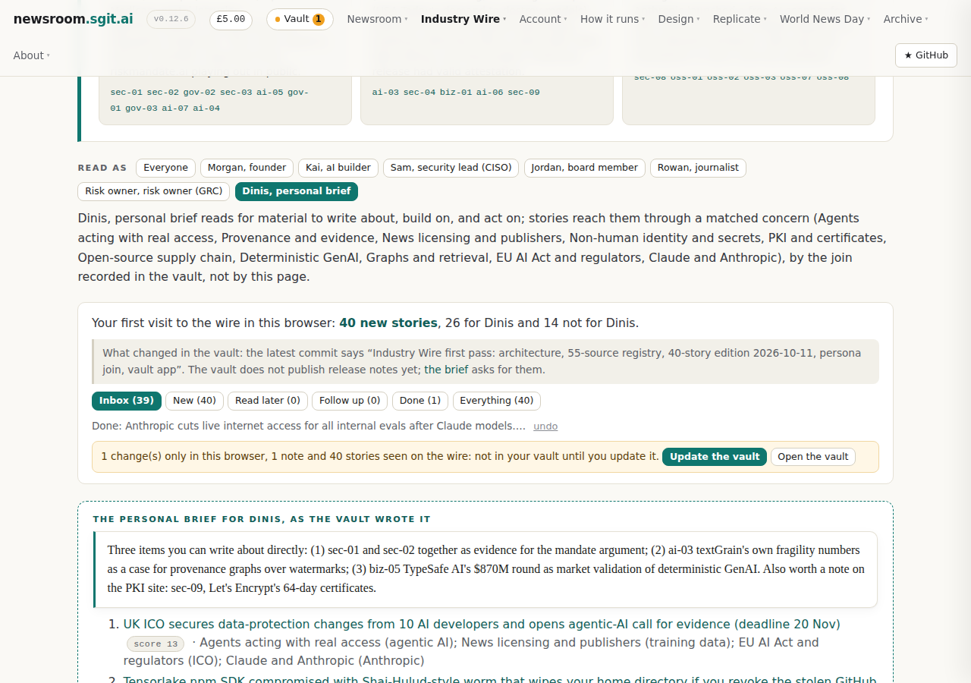Viewport: 971px width, 683px height.
Task: Go to newsroom.sgit.ai home logo
Action: (x=73, y=19)
